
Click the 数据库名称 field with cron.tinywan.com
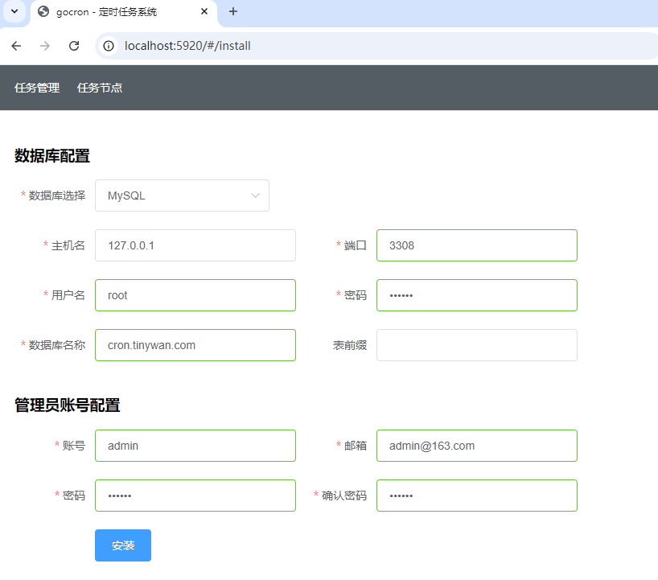pos(195,345)
